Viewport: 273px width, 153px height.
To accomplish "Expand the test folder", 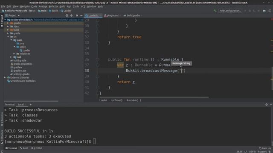I will tap(12, 57).
